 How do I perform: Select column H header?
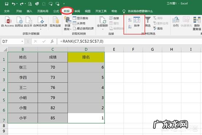point(171,49)
